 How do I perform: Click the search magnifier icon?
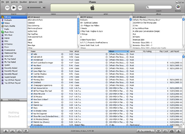click(148, 7)
